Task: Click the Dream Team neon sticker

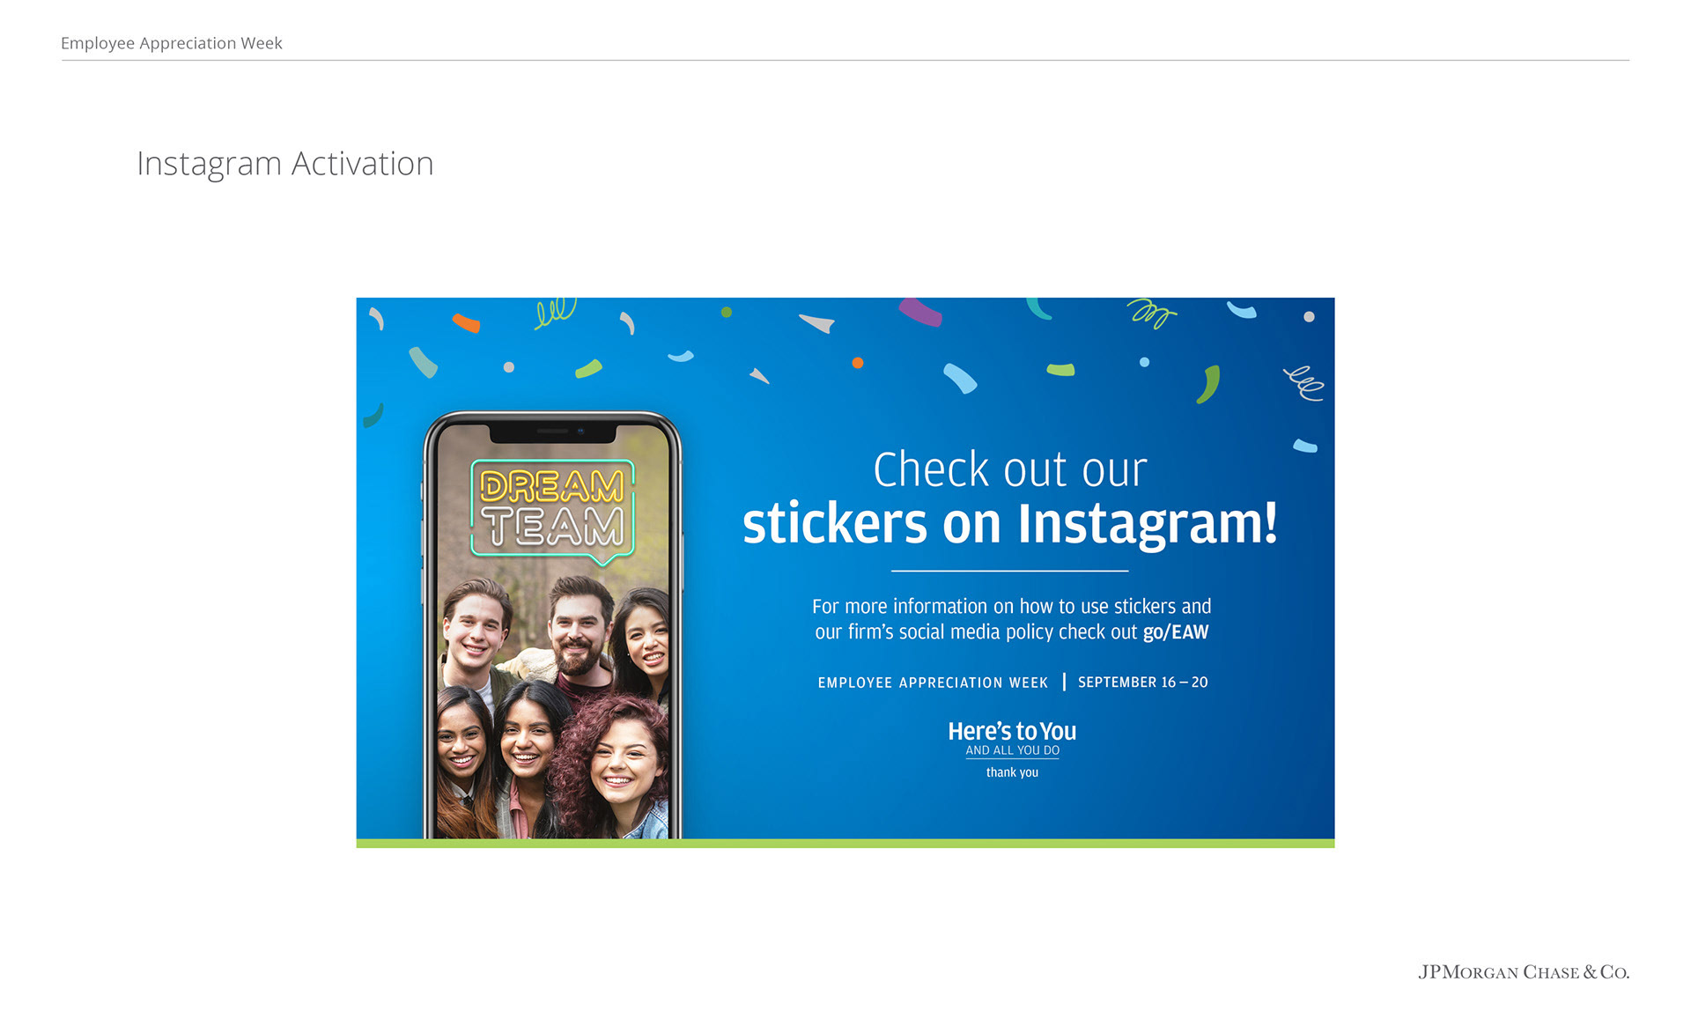Action: tap(553, 511)
